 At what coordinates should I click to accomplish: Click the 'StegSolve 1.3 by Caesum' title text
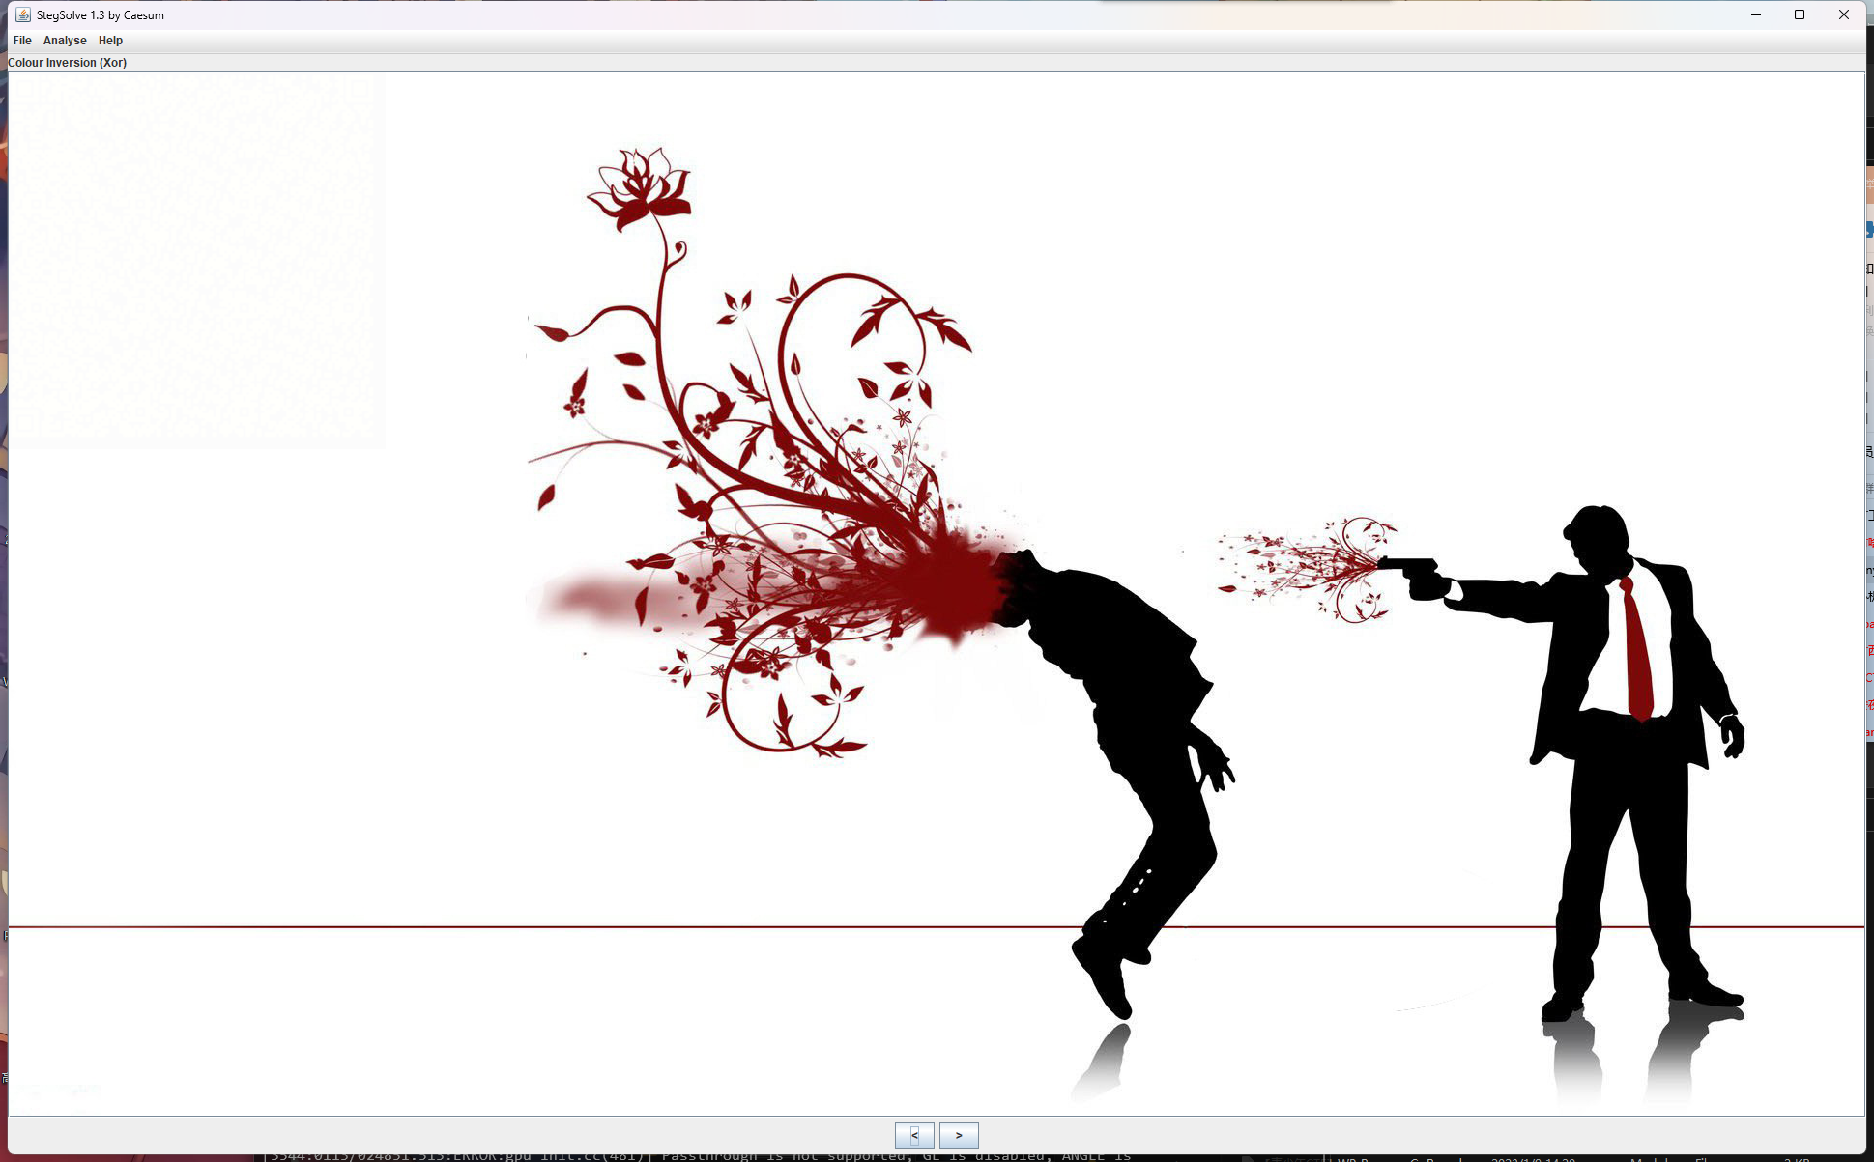point(101,15)
